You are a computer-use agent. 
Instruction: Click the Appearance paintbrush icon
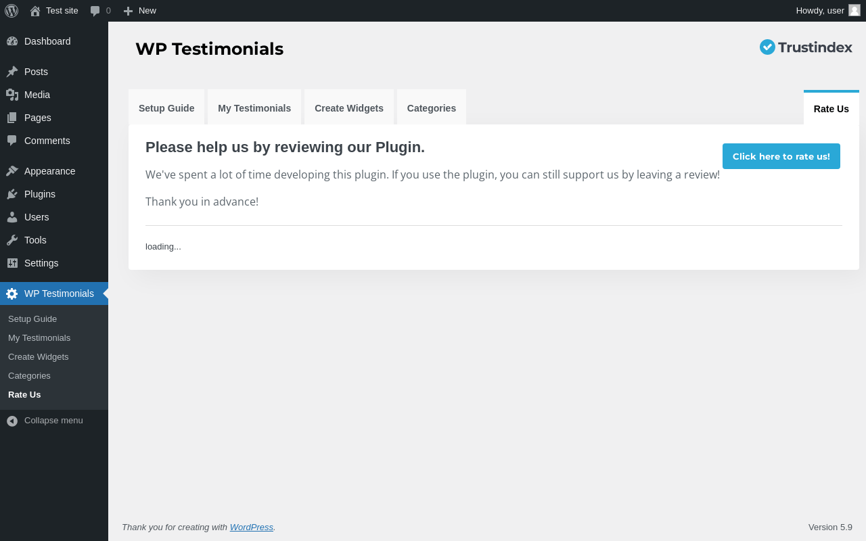click(x=12, y=171)
